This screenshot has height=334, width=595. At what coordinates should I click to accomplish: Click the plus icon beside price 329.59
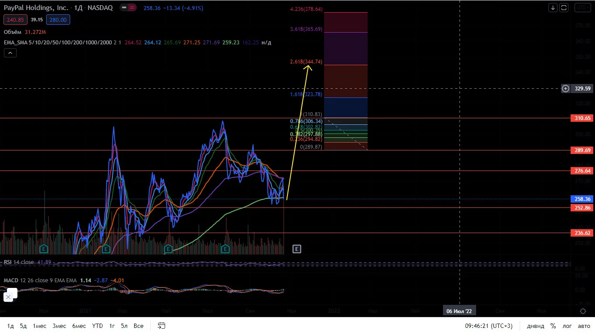[565, 89]
